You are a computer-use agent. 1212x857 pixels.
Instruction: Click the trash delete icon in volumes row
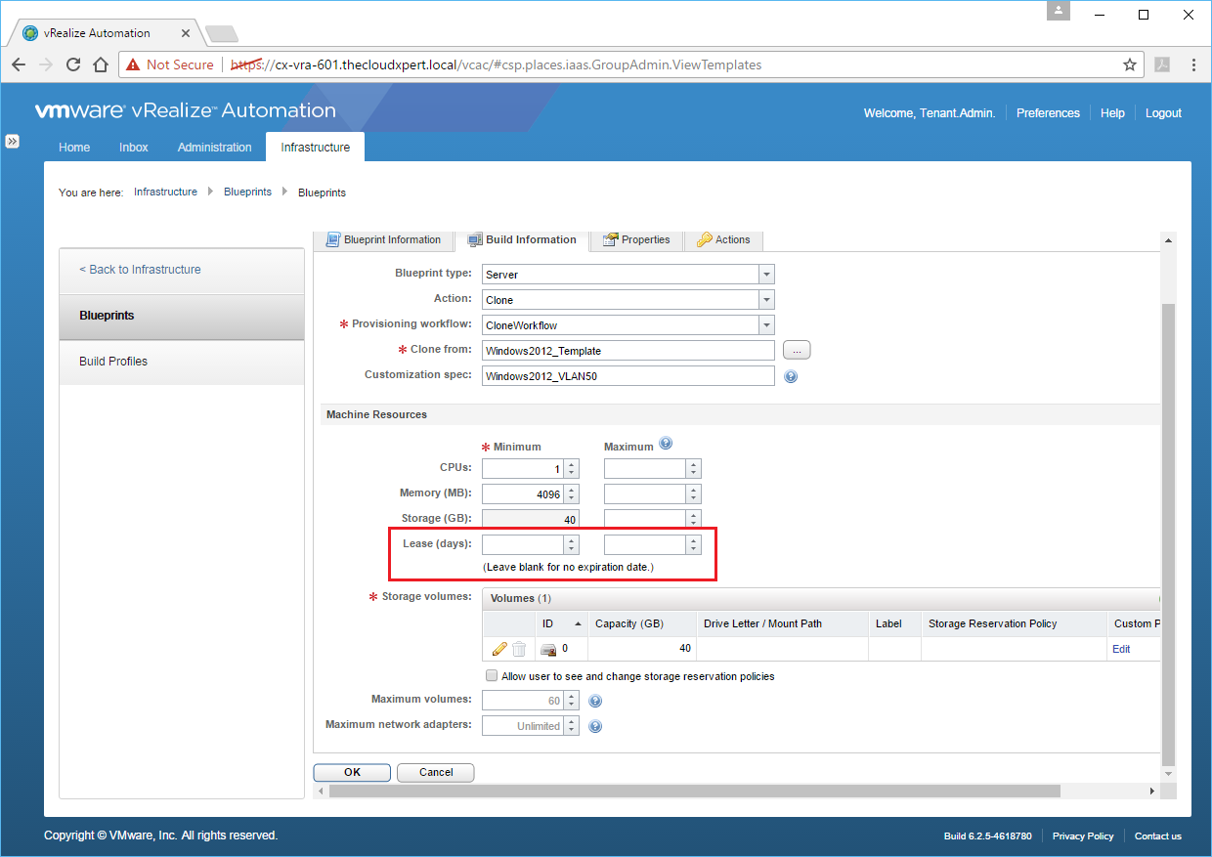[519, 649]
